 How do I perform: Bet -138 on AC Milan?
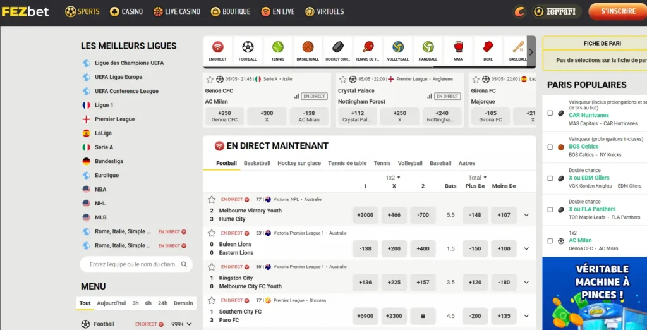click(x=309, y=116)
